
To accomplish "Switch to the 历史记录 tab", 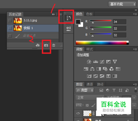I will [15, 14].
